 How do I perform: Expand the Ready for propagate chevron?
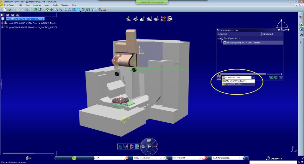(x=239, y=158)
